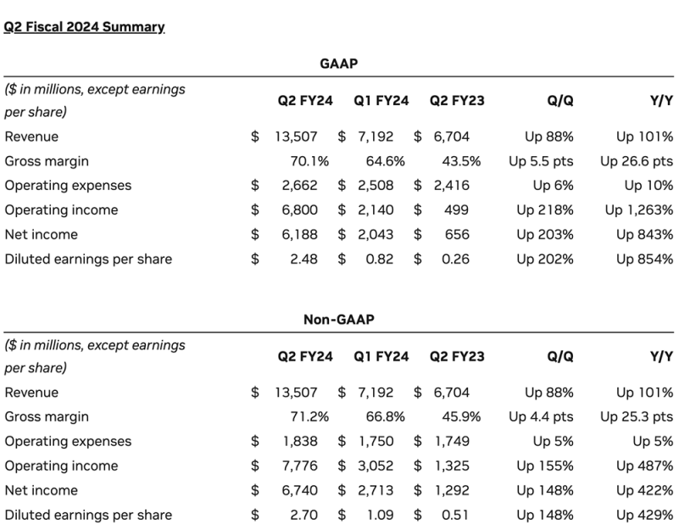Click GAAP net income 6,188 cell
Image resolution: width=679 pixels, height=530 pixels.
pos(300,235)
